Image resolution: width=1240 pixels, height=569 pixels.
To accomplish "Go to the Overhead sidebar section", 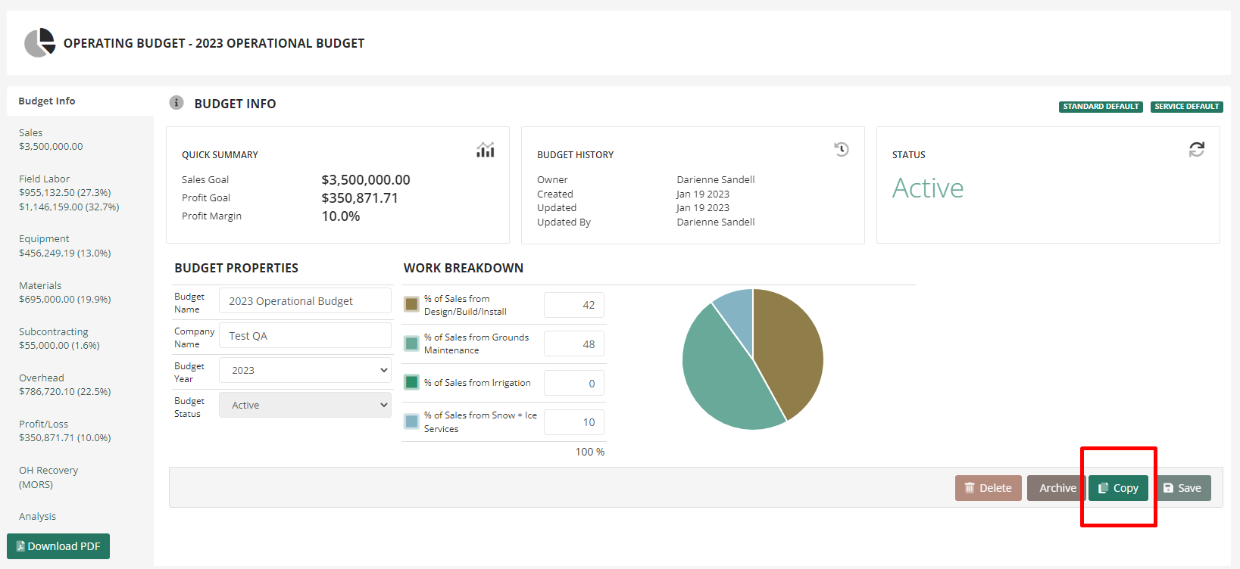I will [x=64, y=384].
